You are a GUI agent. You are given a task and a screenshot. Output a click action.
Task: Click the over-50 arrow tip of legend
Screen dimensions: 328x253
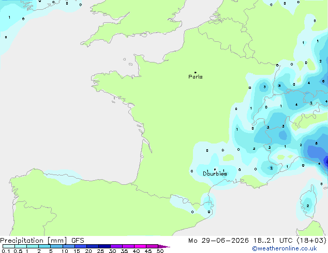164,246
